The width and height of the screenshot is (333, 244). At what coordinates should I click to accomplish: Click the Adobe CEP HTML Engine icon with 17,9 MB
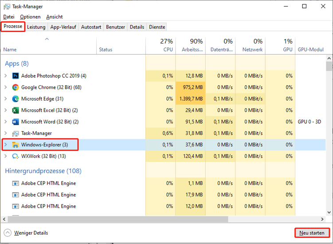(x=16, y=195)
